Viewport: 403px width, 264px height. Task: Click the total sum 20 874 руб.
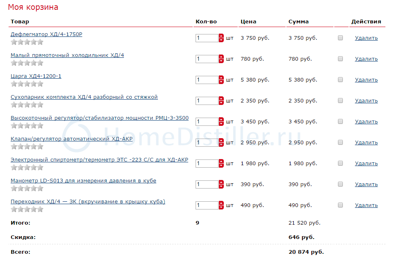click(x=306, y=252)
